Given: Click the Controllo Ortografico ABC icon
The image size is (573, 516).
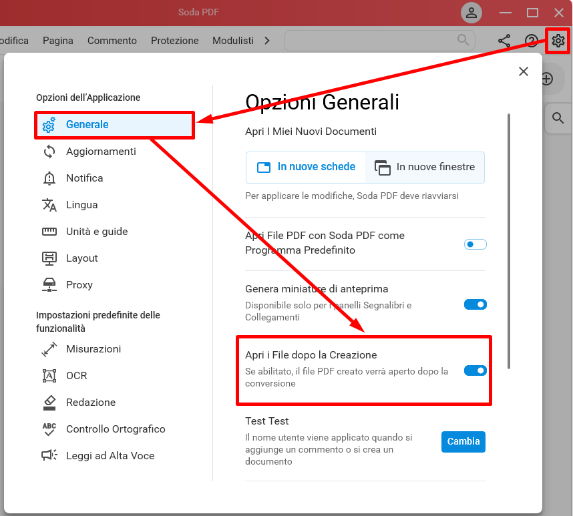Looking at the screenshot, I should pos(49,429).
